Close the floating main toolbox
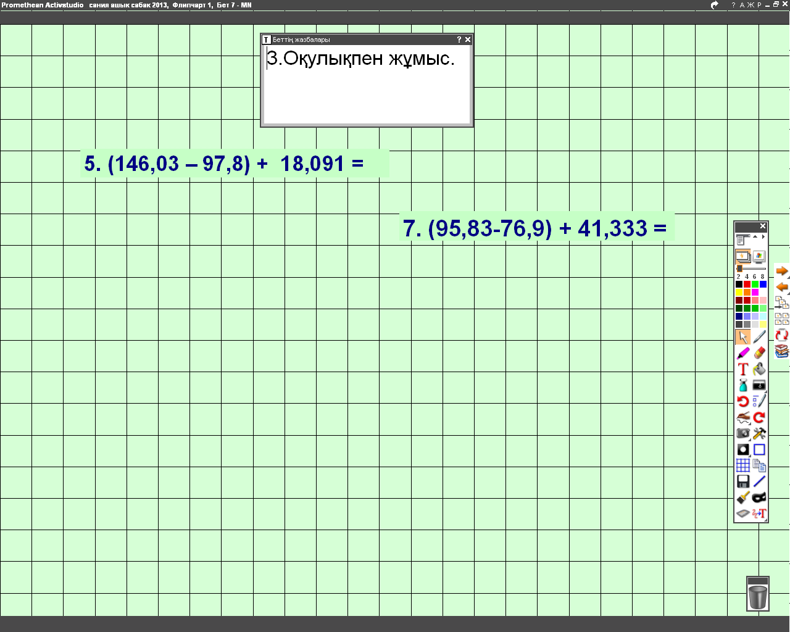The width and height of the screenshot is (790, 632). tap(763, 226)
